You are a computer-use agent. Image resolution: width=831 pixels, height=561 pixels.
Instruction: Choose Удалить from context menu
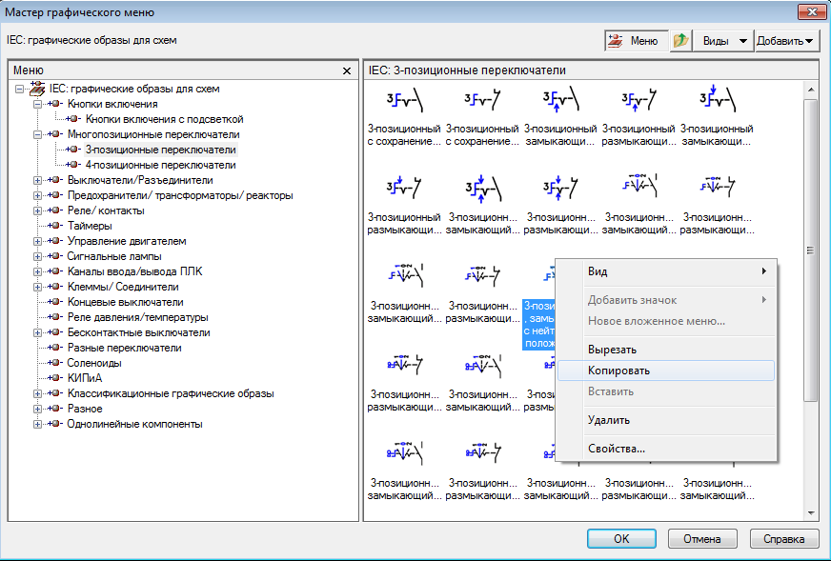tap(665, 420)
